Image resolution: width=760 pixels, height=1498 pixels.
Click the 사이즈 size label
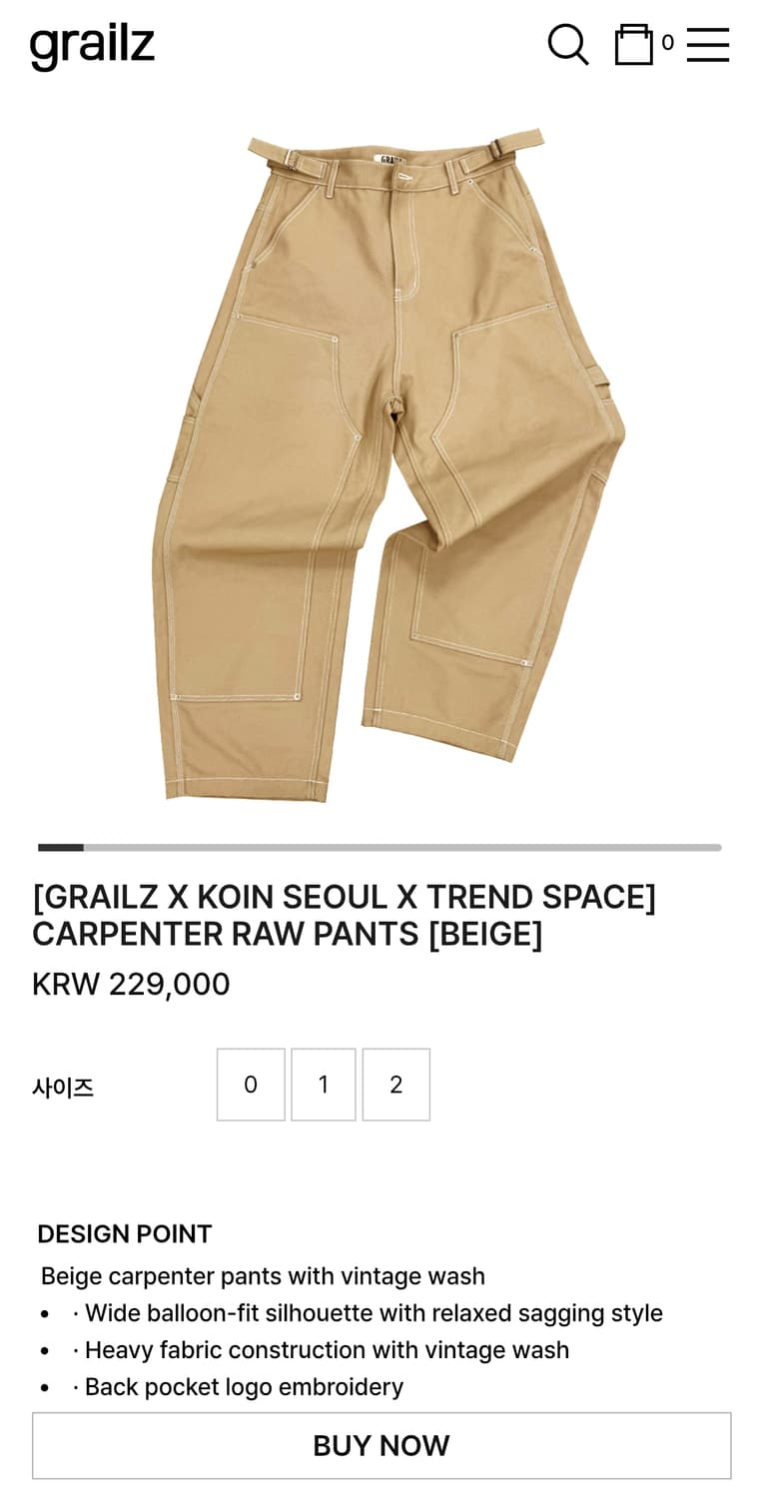63,1088
